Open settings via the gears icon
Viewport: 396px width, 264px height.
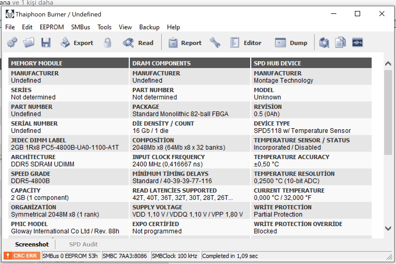click(12, 42)
